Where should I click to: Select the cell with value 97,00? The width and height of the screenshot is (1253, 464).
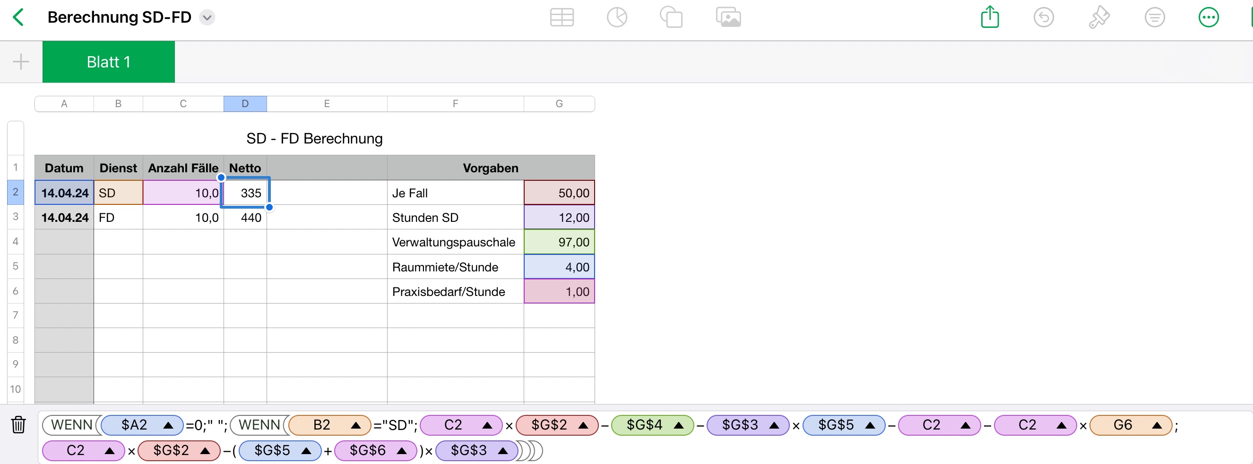559,242
